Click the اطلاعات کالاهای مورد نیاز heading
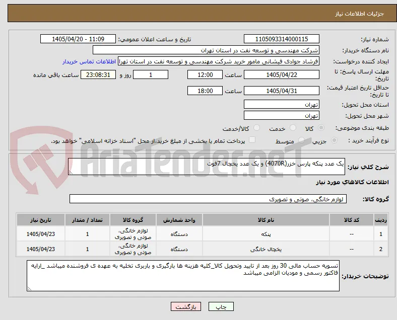The width and height of the screenshot is (397, 320). [352, 182]
